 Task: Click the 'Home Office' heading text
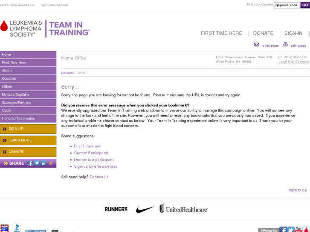pos(74,58)
